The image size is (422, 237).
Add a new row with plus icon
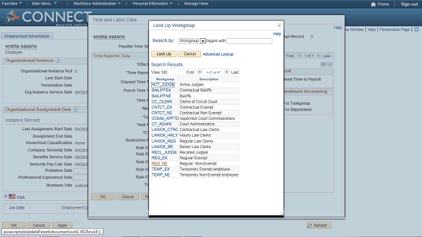click(x=323, y=64)
